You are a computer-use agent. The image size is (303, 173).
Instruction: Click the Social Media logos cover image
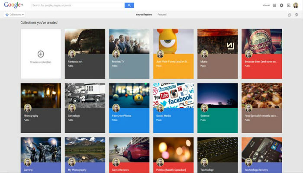[x=173, y=96]
